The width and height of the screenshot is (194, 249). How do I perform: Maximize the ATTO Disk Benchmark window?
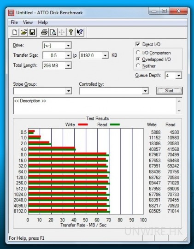(x=165, y=11)
